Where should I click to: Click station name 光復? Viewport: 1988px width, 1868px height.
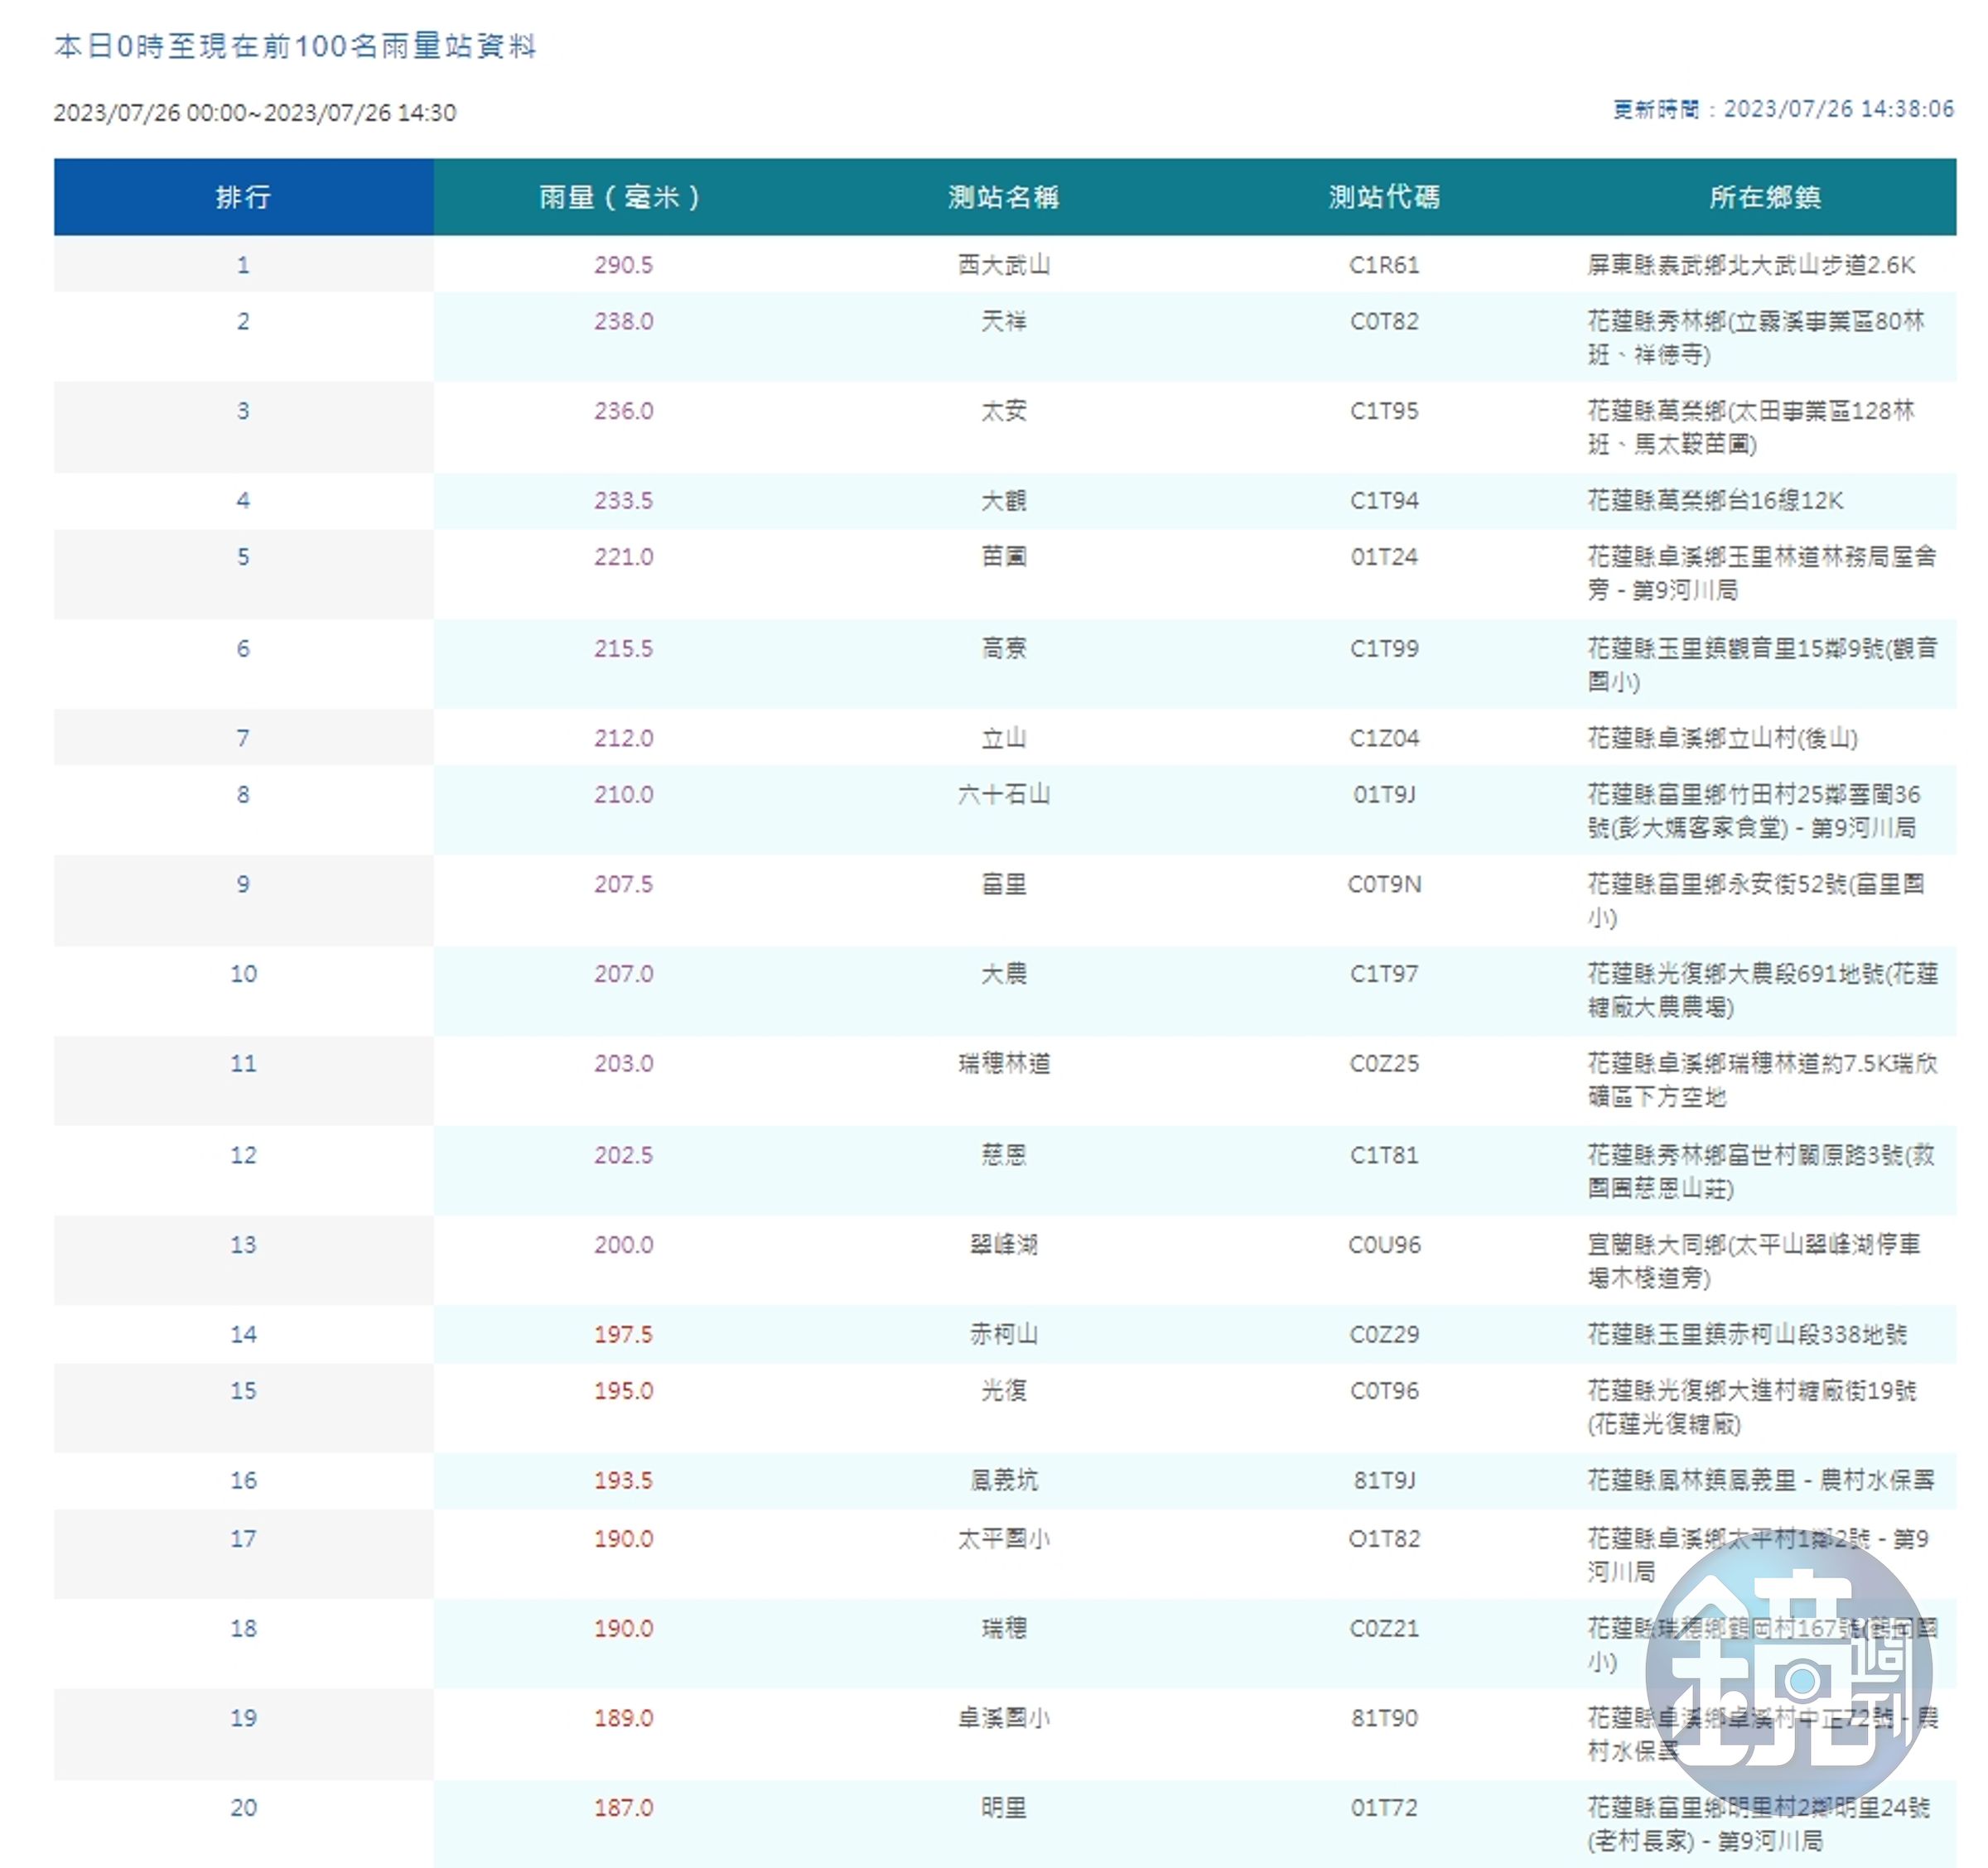[1004, 1390]
